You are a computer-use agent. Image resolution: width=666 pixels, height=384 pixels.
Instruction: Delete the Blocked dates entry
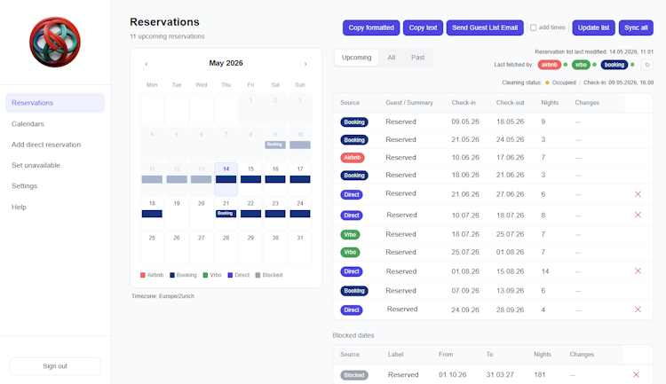click(x=636, y=374)
